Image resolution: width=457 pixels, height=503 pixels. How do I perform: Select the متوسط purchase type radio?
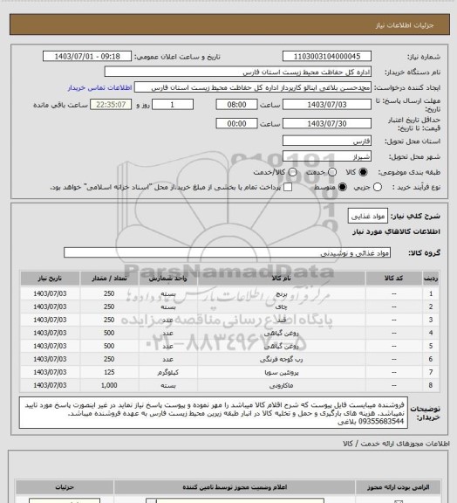click(x=343, y=187)
